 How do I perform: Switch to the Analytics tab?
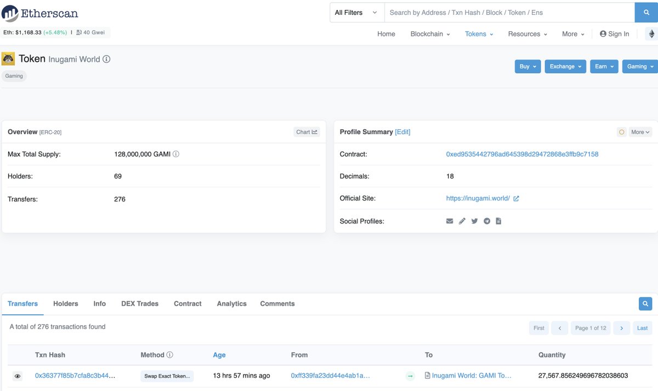coord(231,303)
